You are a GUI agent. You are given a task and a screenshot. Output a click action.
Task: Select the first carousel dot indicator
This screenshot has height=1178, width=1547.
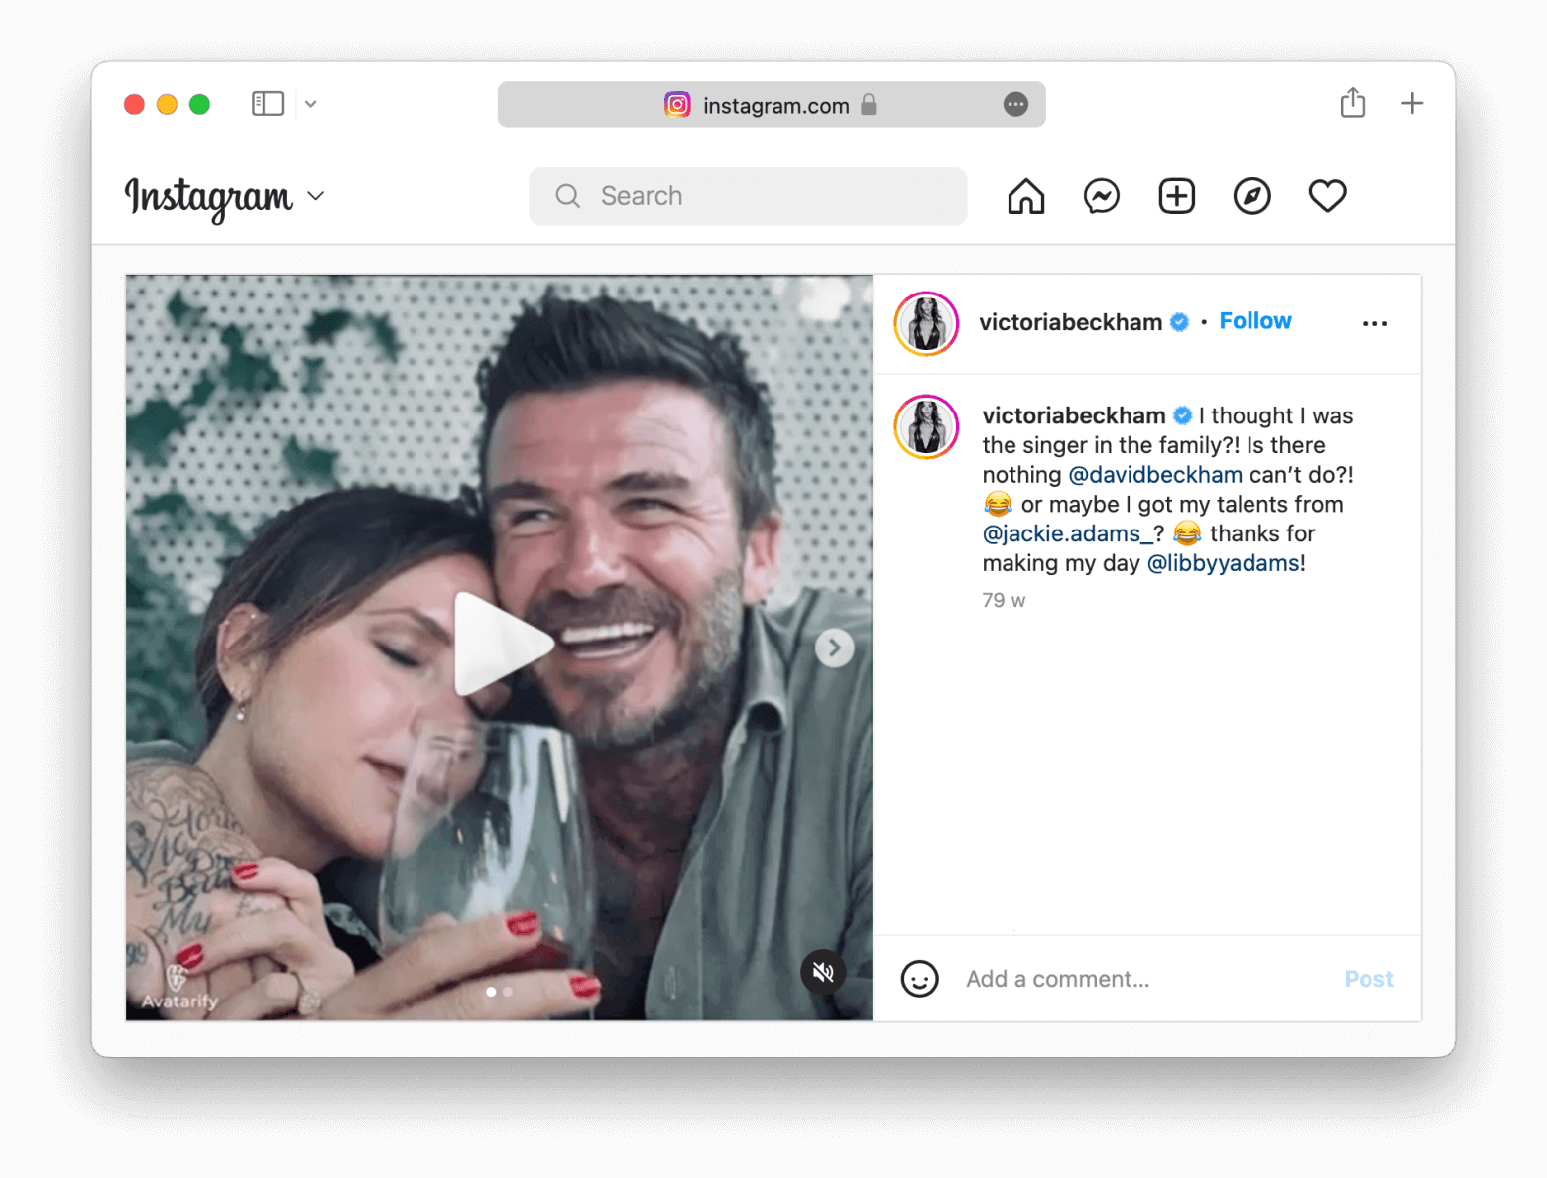pos(491,992)
